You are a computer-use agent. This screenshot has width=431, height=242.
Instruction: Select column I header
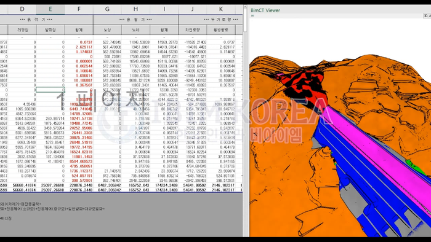164,9
